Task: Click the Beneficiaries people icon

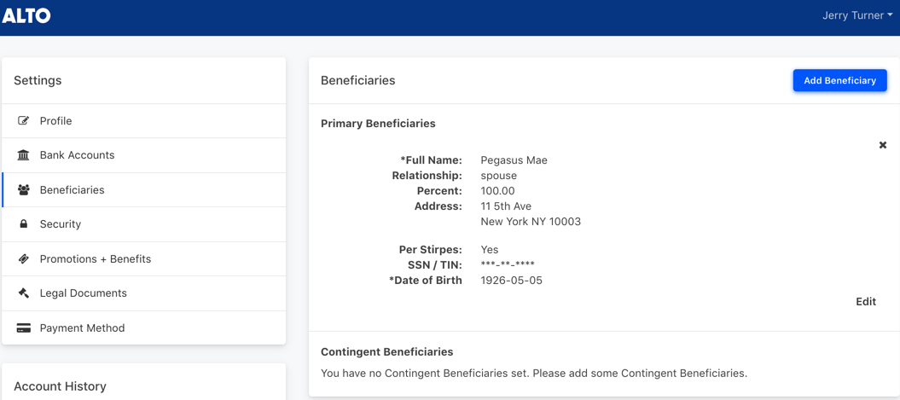Action: [24, 189]
